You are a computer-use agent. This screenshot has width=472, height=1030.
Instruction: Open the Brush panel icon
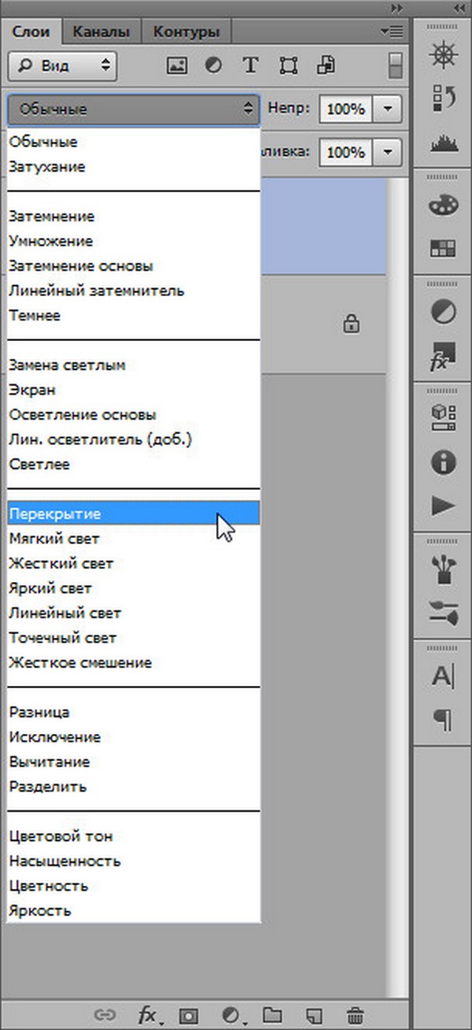[x=443, y=569]
